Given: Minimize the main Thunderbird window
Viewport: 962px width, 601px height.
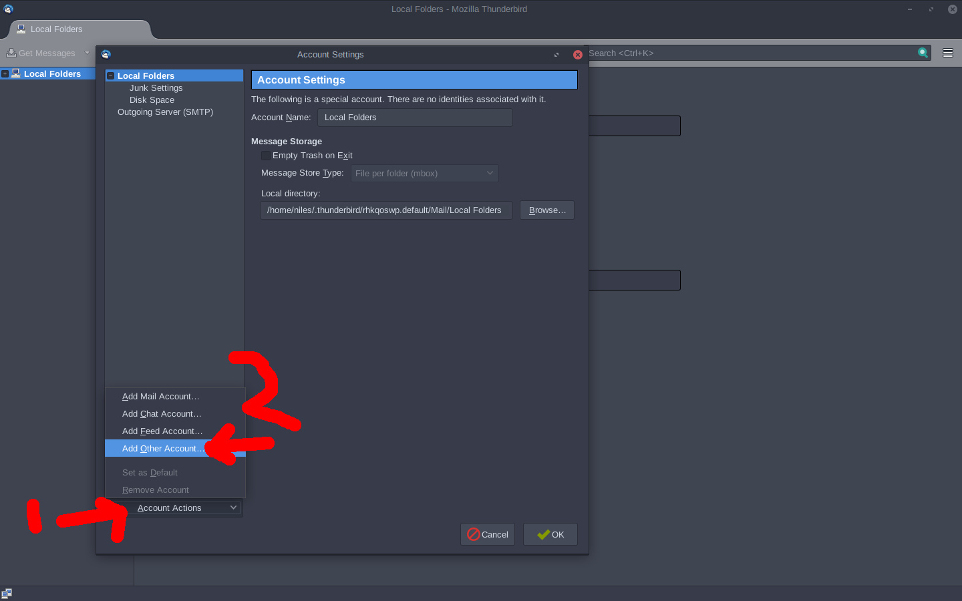Looking at the screenshot, I should tap(909, 9).
